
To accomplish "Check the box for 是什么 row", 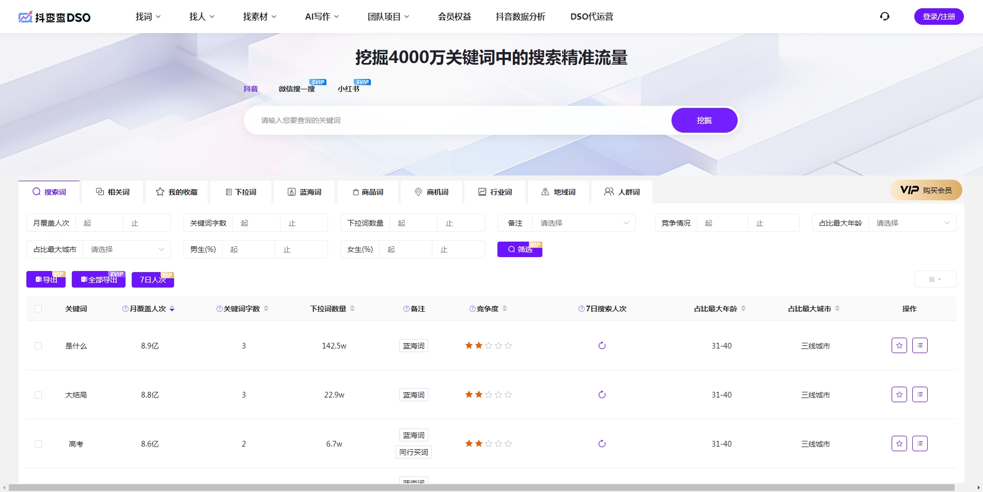I will click(38, 346).
